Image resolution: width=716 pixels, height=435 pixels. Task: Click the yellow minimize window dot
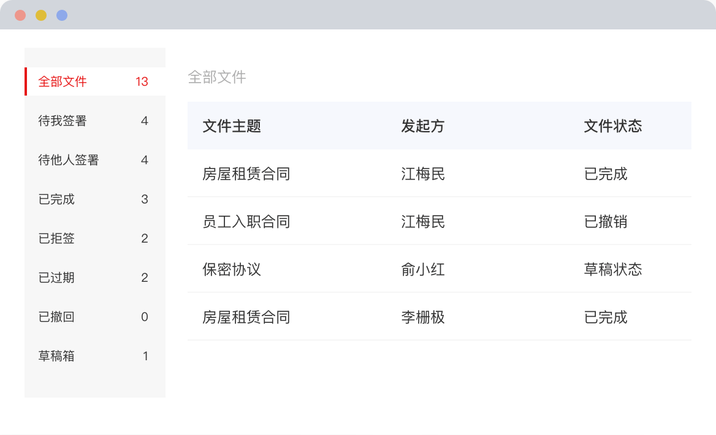point(41,15)
